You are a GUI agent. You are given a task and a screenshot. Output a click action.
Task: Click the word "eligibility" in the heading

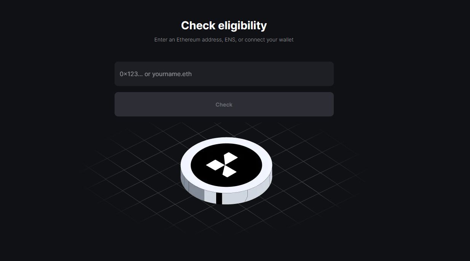click(242, 25)
